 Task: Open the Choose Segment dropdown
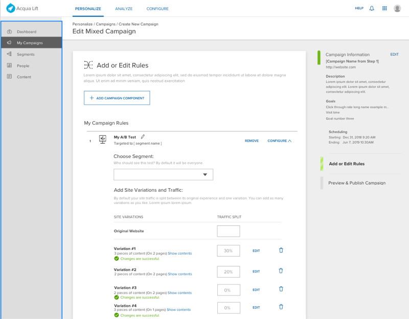point(163,174)
